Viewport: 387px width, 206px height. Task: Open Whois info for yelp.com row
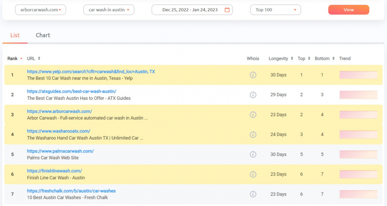click(x=253, y=75)
